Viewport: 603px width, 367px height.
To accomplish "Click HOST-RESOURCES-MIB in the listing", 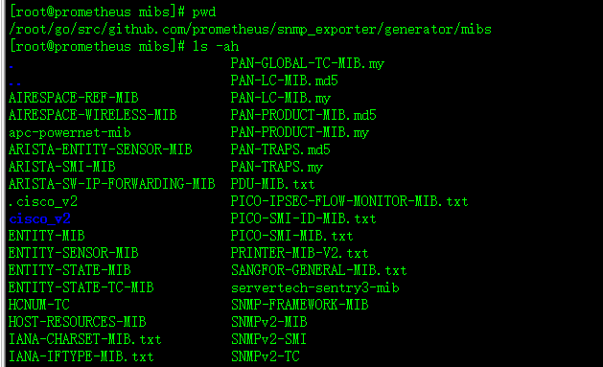I will [78, 322].
